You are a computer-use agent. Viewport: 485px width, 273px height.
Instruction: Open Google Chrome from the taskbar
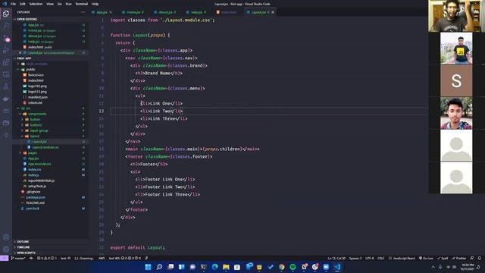281,267
